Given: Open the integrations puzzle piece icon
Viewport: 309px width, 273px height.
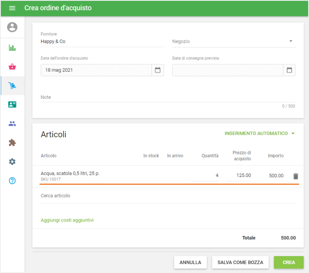Looking at the screenshot, I should pos(12,143).
